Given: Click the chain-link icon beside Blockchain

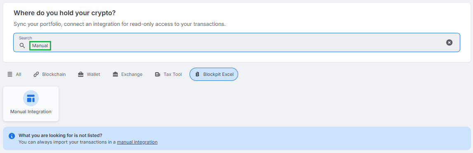Looking at the screenshot, I should click(36, 74).
